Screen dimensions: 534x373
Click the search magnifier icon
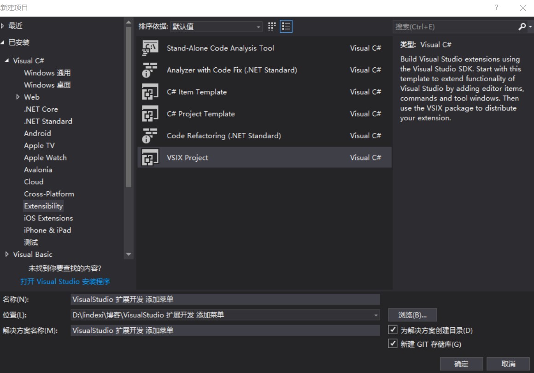tap(522, 27)
